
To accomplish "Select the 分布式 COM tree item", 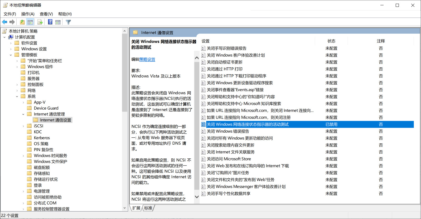I will pos(45,203).
